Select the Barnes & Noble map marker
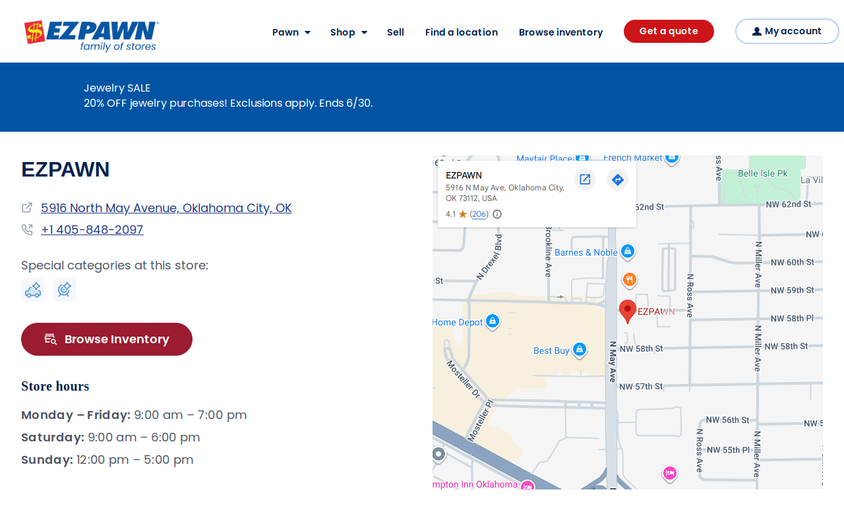 point(628,252)
